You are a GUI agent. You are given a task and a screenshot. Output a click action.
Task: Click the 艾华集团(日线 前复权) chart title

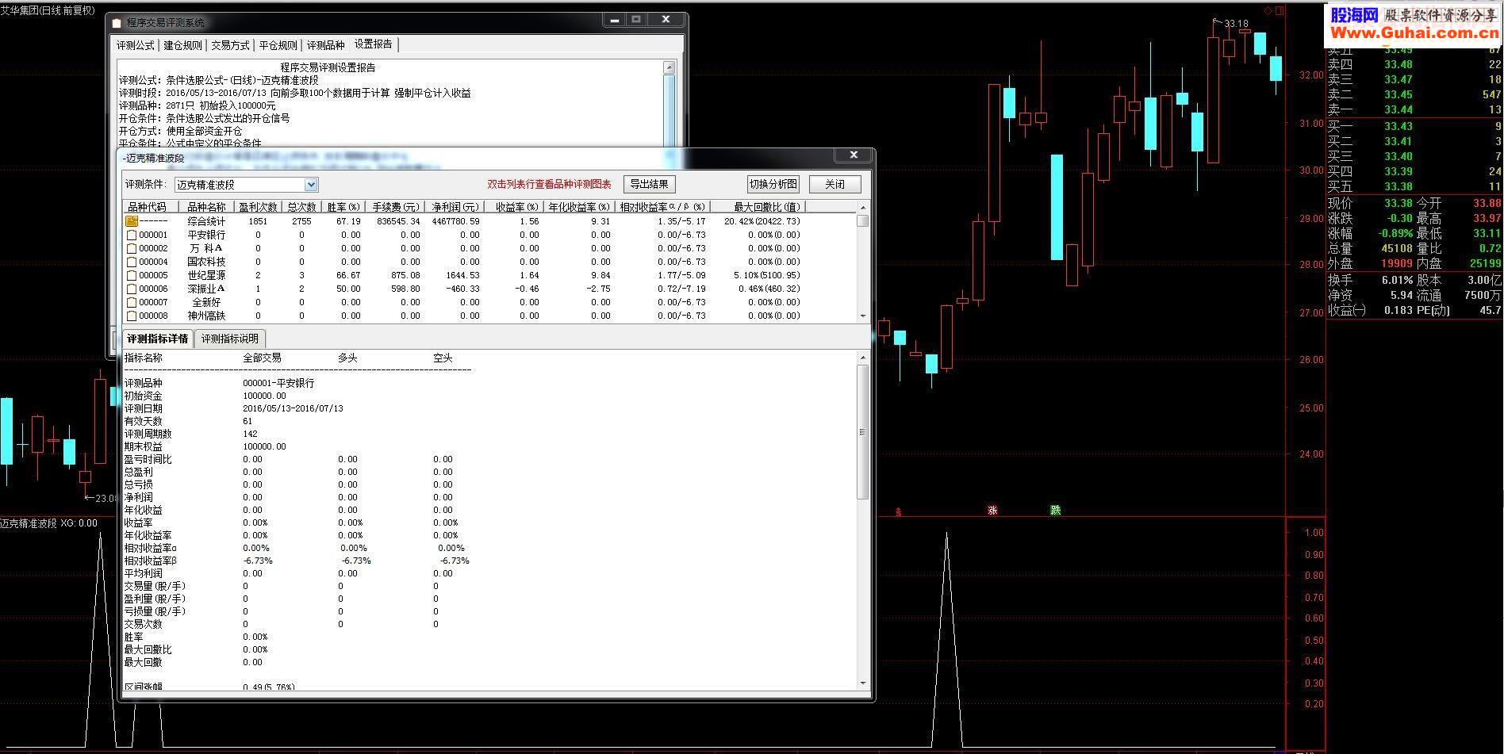[48, 10]
